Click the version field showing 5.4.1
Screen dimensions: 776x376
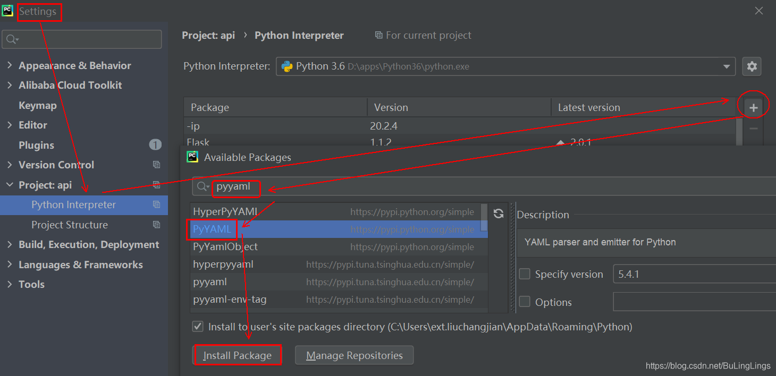point(694,274)
